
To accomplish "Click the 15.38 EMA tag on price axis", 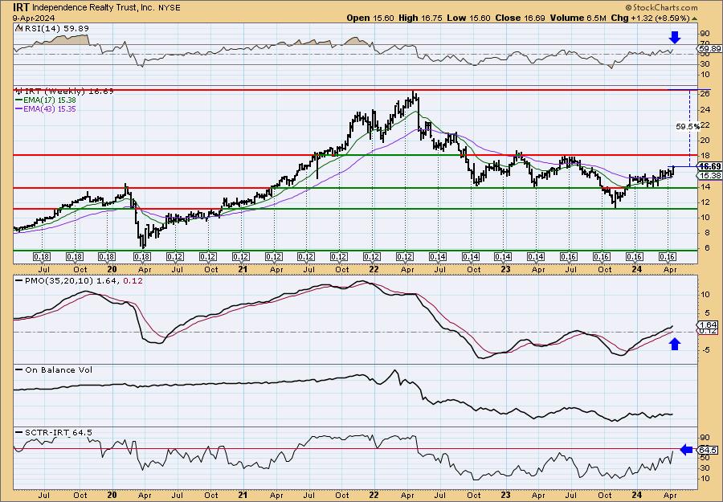I will (x=710, y=176).
